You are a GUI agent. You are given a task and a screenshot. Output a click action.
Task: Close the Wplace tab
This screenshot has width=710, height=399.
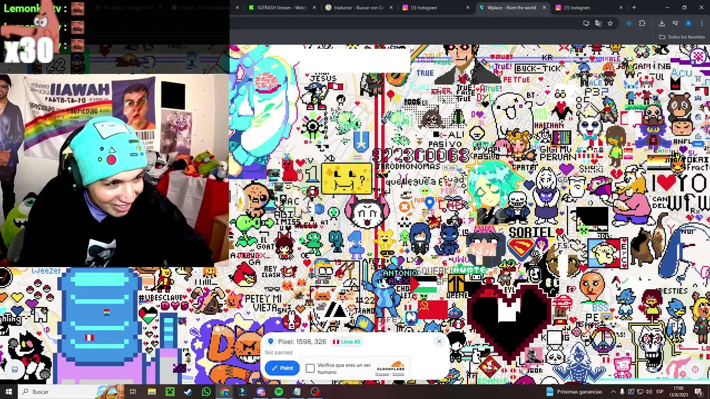point(544,8)
